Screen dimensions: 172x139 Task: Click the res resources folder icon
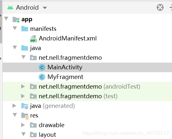[25, 116]
